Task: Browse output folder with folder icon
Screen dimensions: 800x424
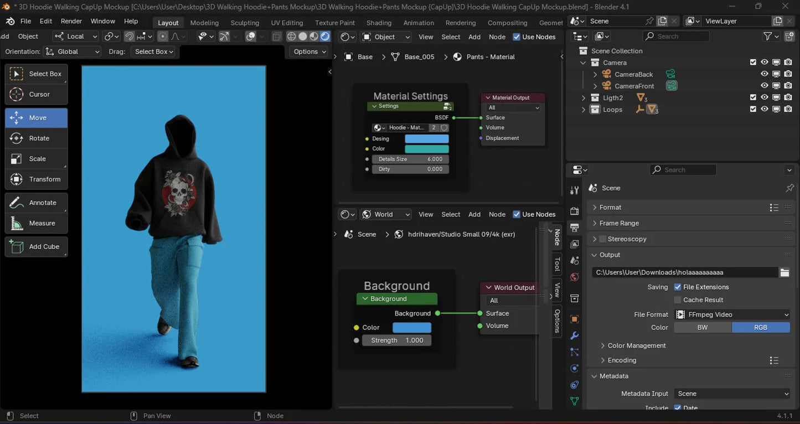Action: tap(784, 272)
